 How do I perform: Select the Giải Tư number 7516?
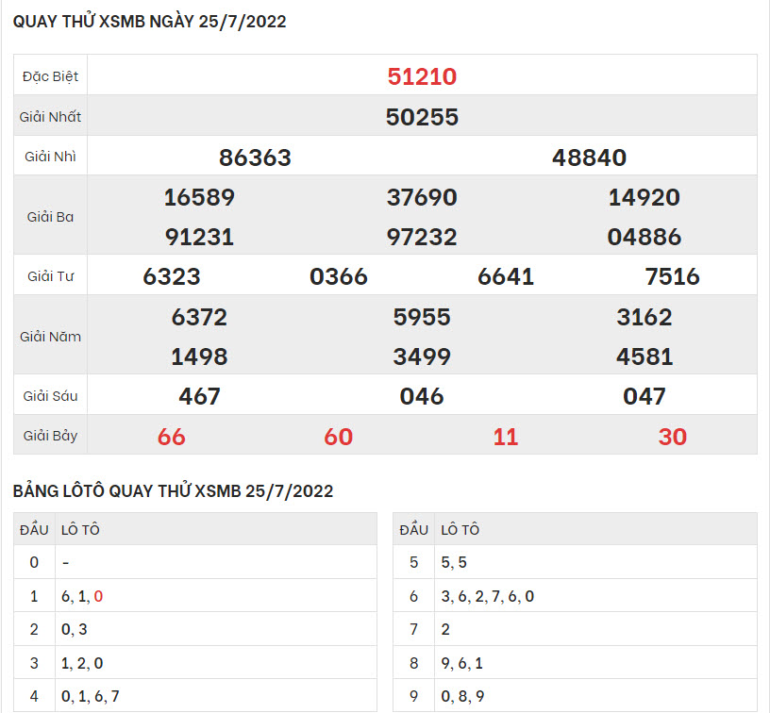click(672, 276)
